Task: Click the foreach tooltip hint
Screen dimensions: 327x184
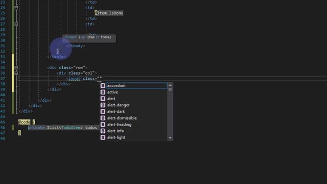Action: point(89,38)
